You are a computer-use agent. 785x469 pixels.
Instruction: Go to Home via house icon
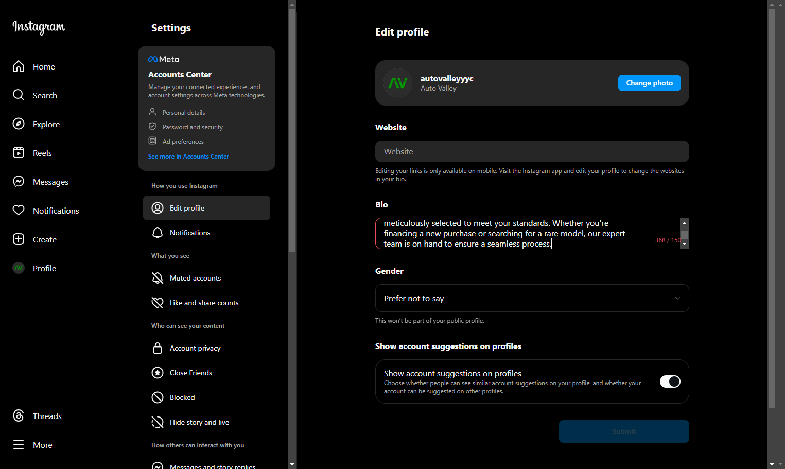[19, 66]
